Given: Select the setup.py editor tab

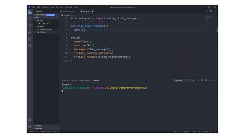Looking at the screenshot, I should click(86, 11).
